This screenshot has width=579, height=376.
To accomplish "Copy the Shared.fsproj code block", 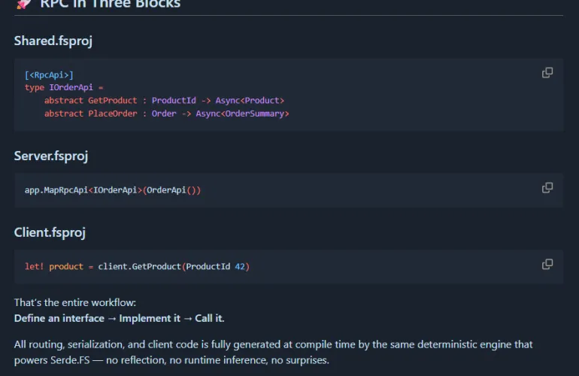I will [x=547, y=73].
